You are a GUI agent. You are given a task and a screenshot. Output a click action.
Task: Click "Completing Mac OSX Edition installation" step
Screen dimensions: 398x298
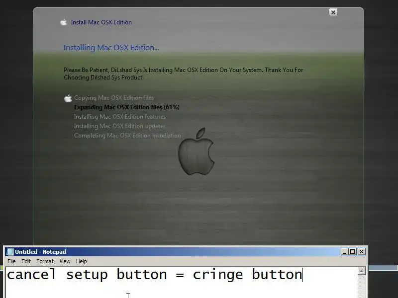click(x=127, y=136)
